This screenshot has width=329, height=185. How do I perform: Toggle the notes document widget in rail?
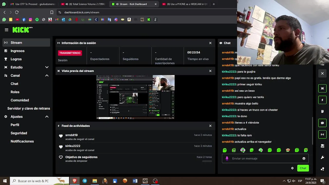click(x=322, y=112)
